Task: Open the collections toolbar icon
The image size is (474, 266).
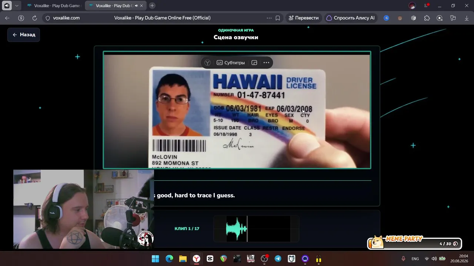Action: point(453,18)
